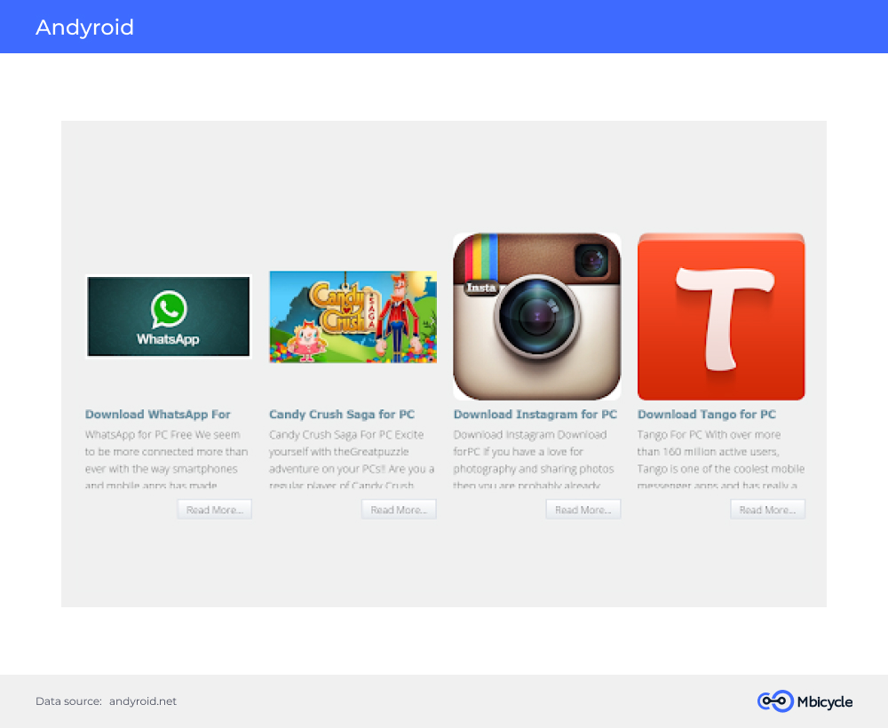Click Read More under the Instagram article
The height and width of the screenshot is (728, 888).
(583, 510)
